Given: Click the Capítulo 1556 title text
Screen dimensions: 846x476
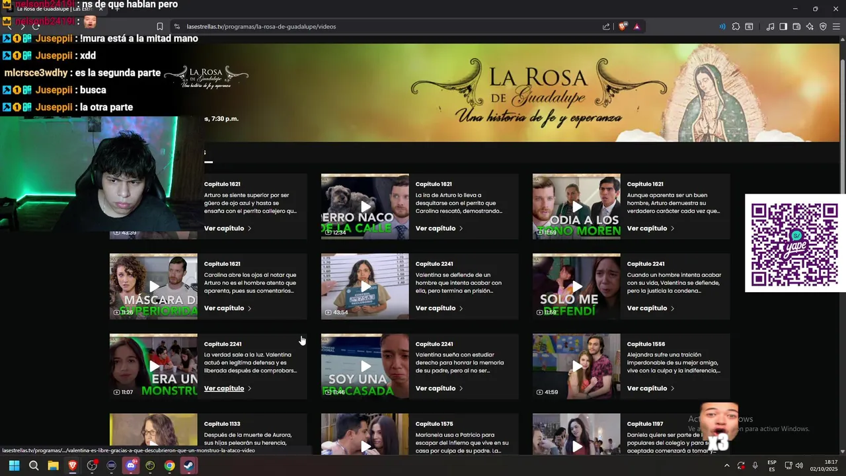Looking at the screenshot, I should (x=646, y=344).
